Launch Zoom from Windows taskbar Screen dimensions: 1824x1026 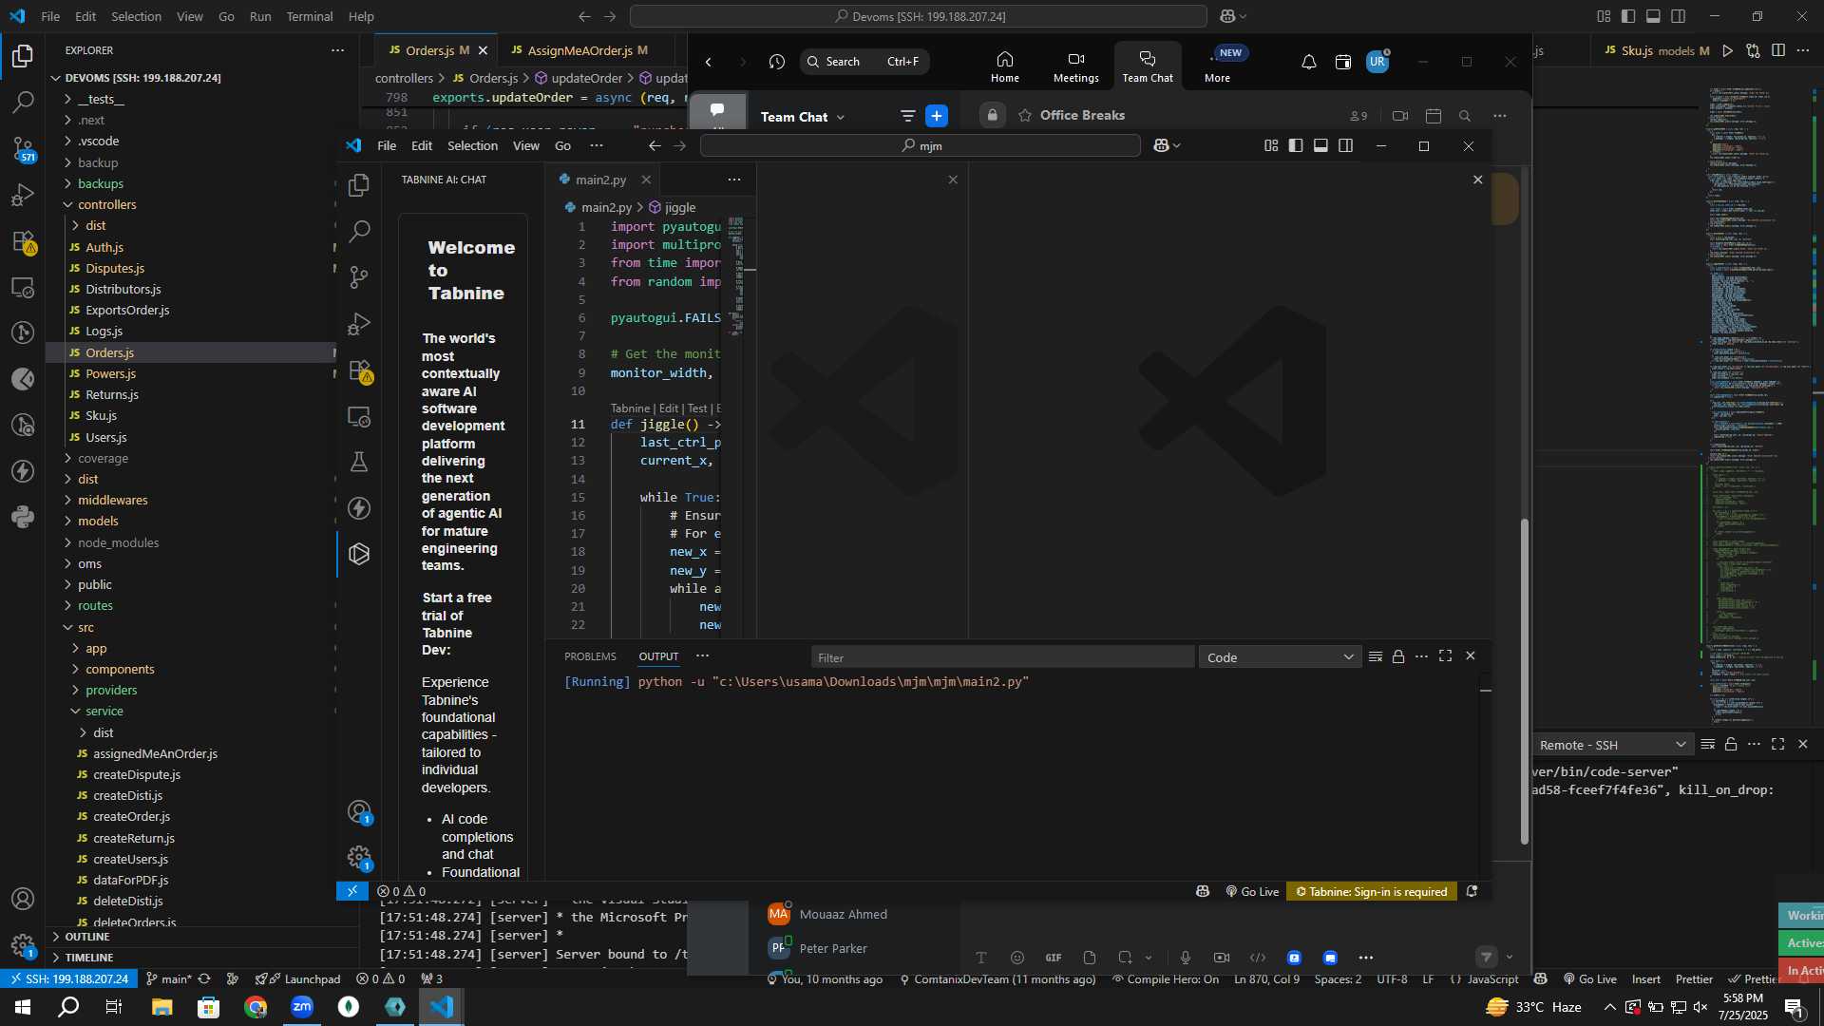(302, 1007)
